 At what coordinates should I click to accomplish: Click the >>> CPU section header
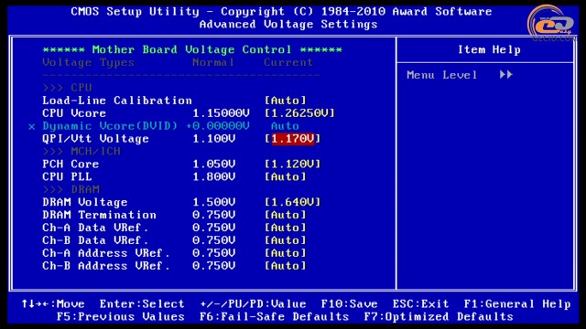(x=67, y=88)
